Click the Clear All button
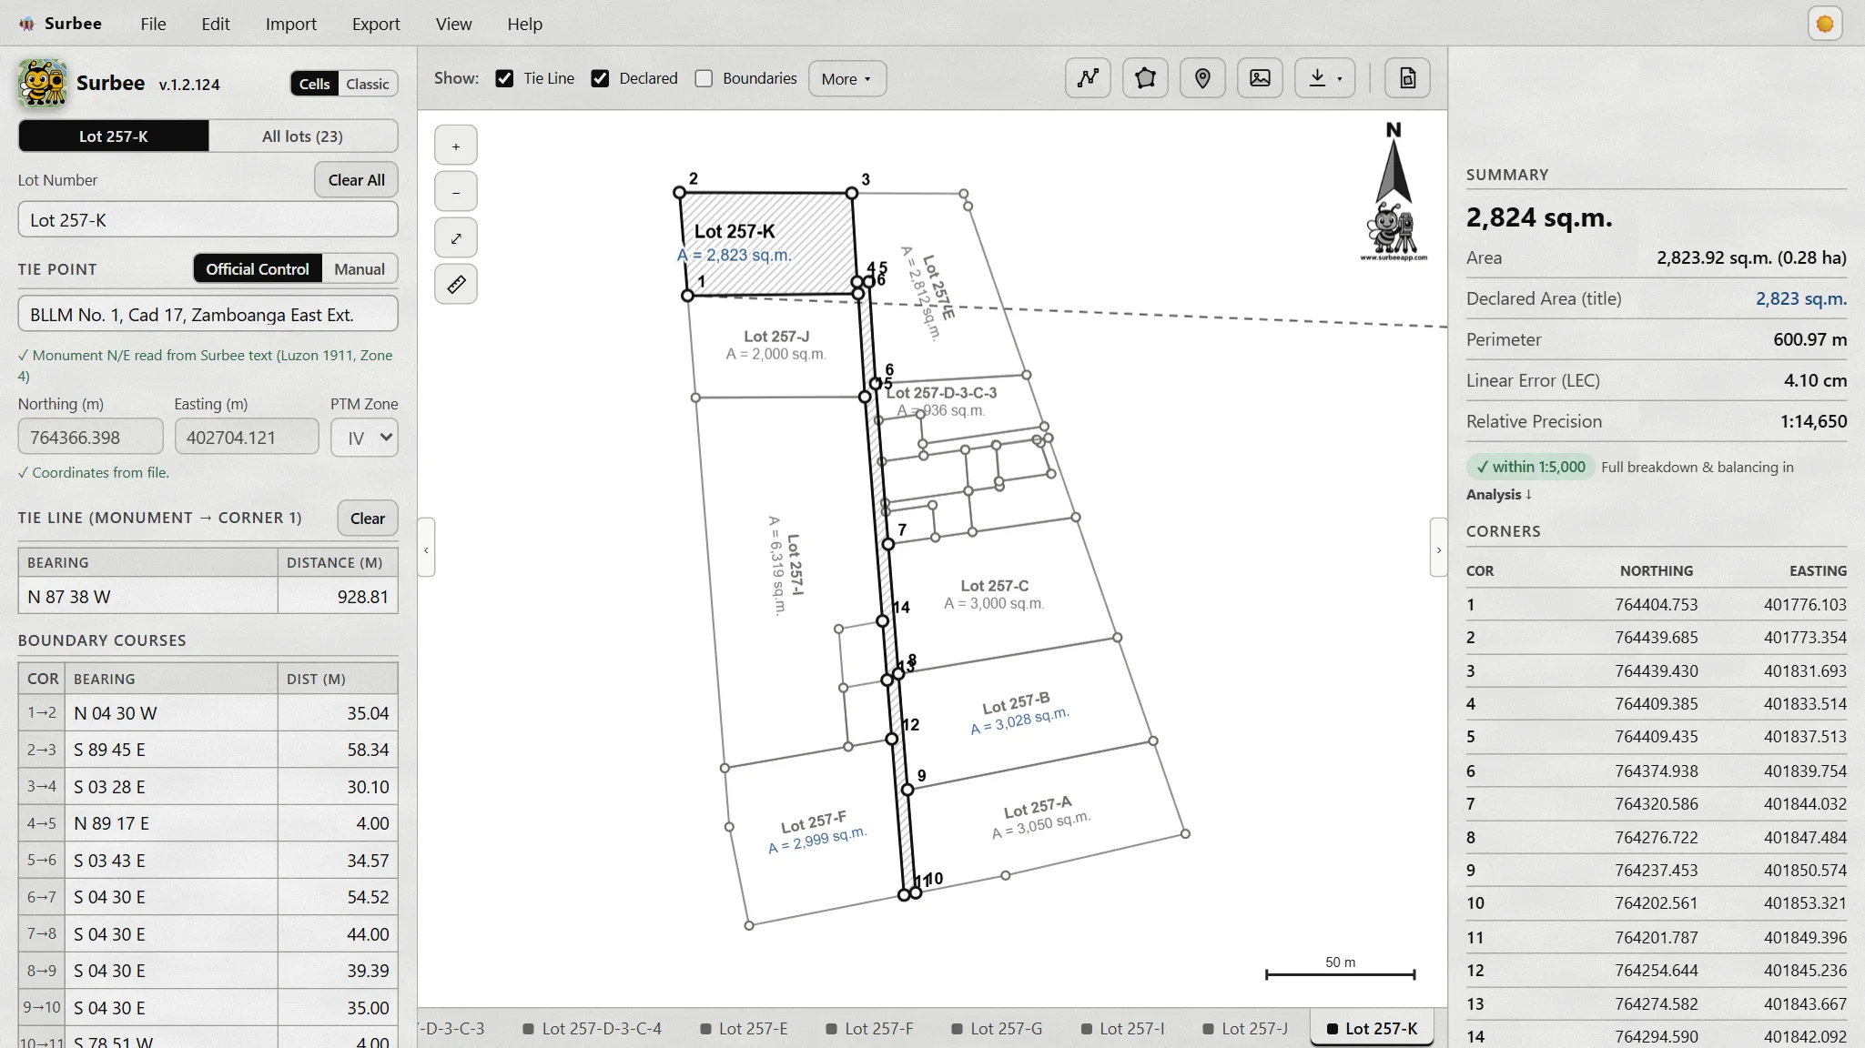 click(x=356, y=180)
